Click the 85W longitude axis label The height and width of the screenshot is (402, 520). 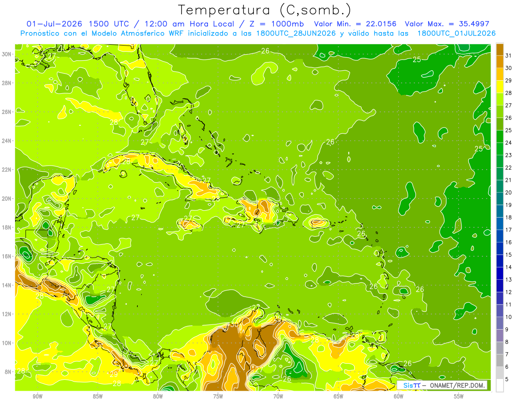click(98, 396)
